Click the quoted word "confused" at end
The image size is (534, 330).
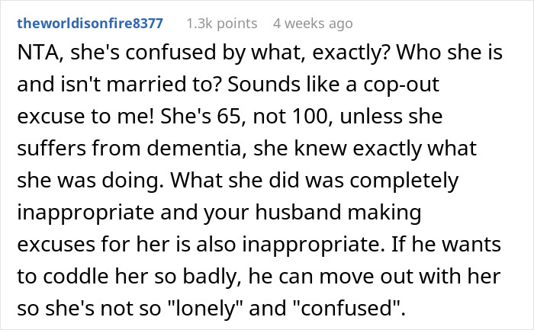346,308
